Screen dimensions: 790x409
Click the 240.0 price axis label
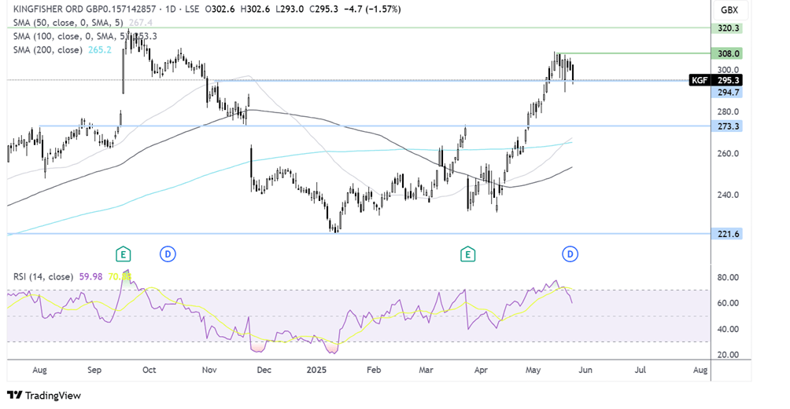click(x=728, y=195)
